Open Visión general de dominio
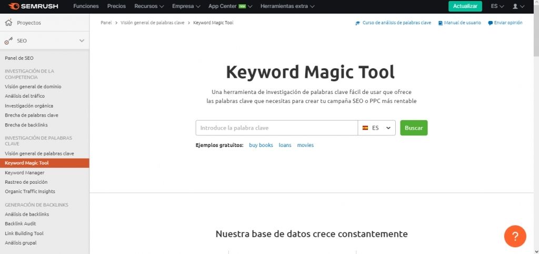Image resolution: width=539 pixels, height=254 pixels. pyautogui.click(x=33, y=87)
